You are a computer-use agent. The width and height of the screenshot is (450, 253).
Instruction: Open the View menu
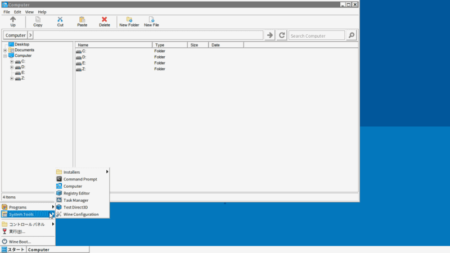pos(29,12)
